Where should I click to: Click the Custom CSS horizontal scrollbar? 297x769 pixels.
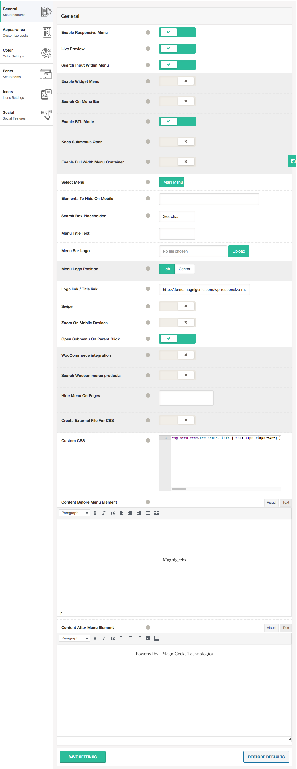(x=179, y=489)
